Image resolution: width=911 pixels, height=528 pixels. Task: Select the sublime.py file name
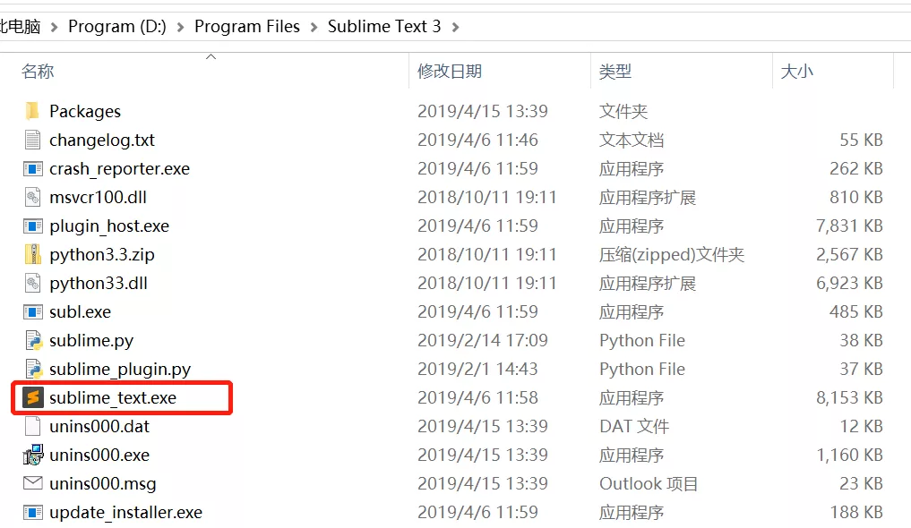[x=91, y=341]
